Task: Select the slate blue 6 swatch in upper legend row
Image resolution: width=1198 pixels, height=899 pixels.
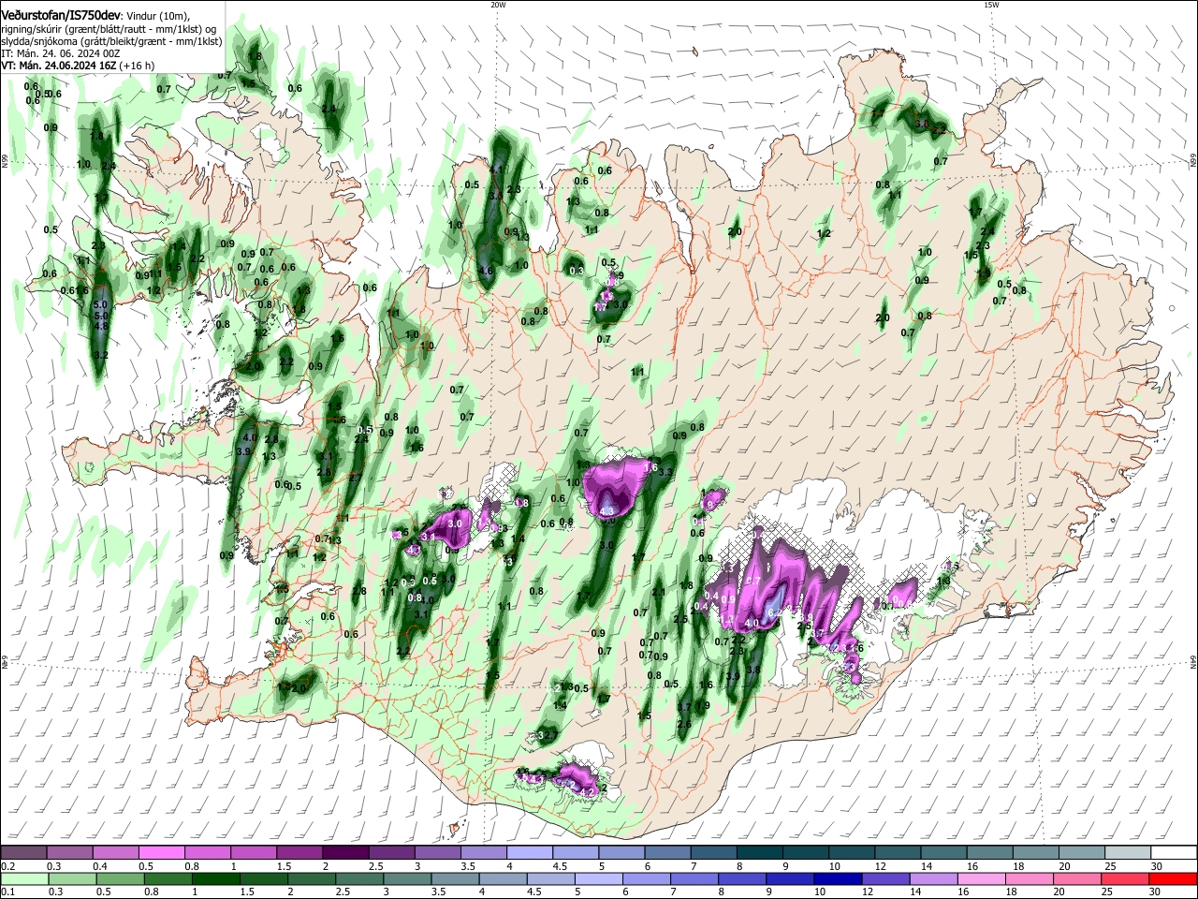Action: tap(667, 853)
